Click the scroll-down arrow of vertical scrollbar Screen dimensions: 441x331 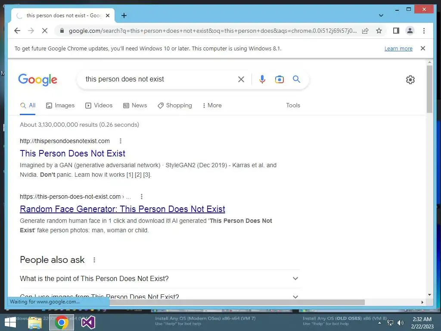pos(429,295)
